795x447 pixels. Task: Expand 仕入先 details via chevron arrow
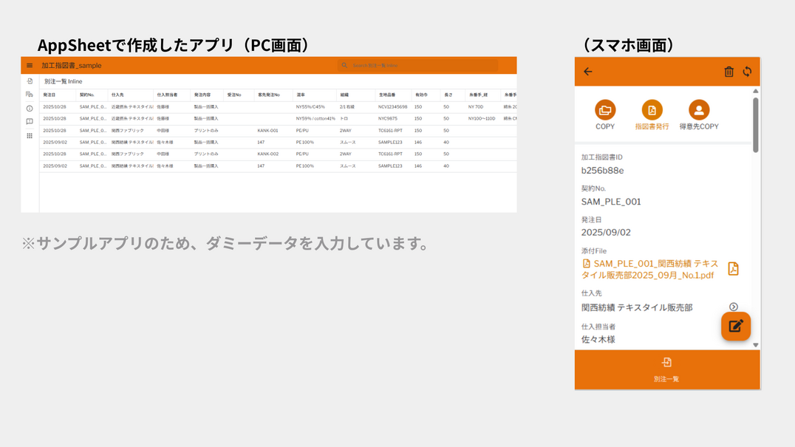pyautogui.click(x=734, y=307)
